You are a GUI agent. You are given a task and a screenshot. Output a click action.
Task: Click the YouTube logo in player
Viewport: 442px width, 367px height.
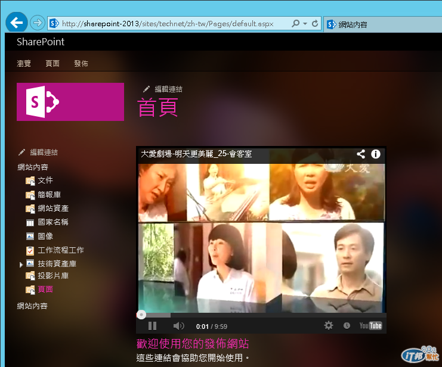coord(370,326)
